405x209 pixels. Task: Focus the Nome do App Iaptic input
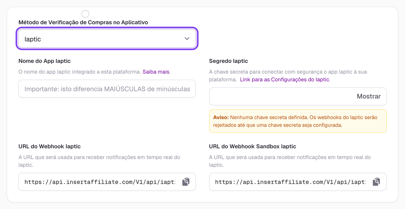(x=107, y=89)
